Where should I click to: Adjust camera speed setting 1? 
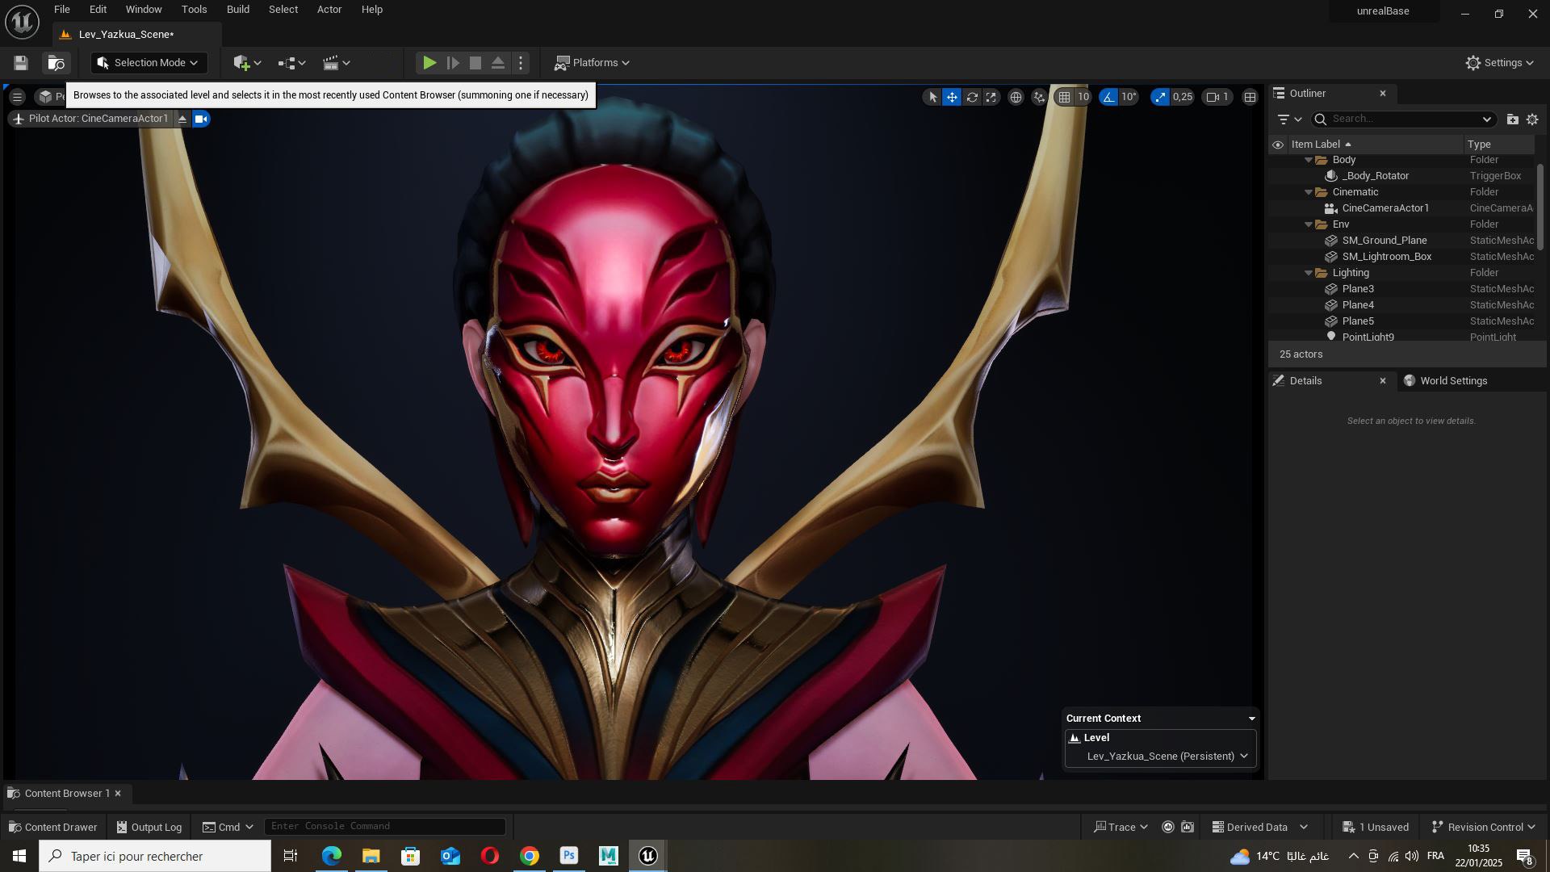click(1217, 97)
